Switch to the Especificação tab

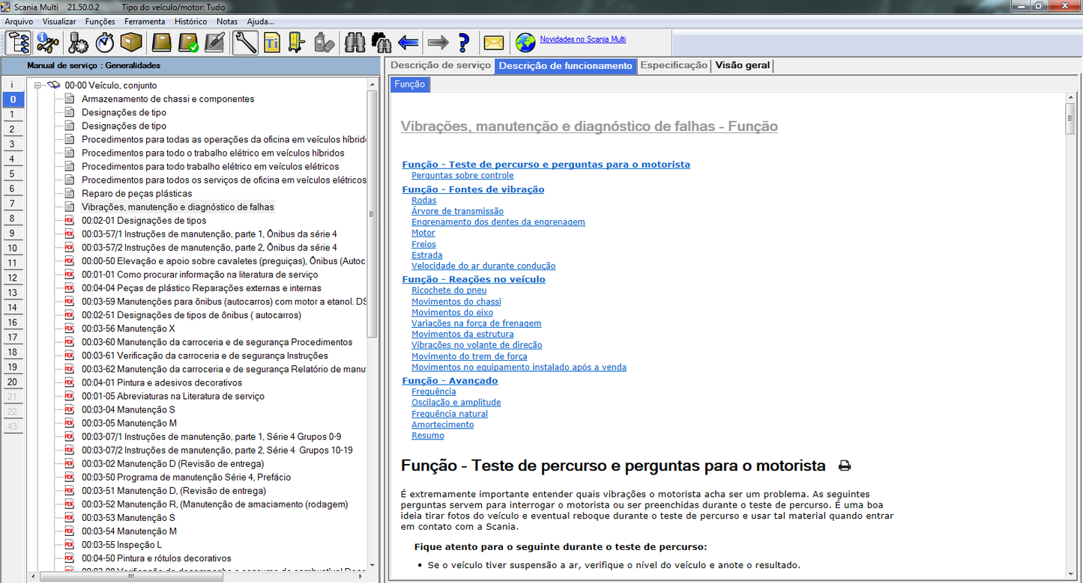(673, 65)
